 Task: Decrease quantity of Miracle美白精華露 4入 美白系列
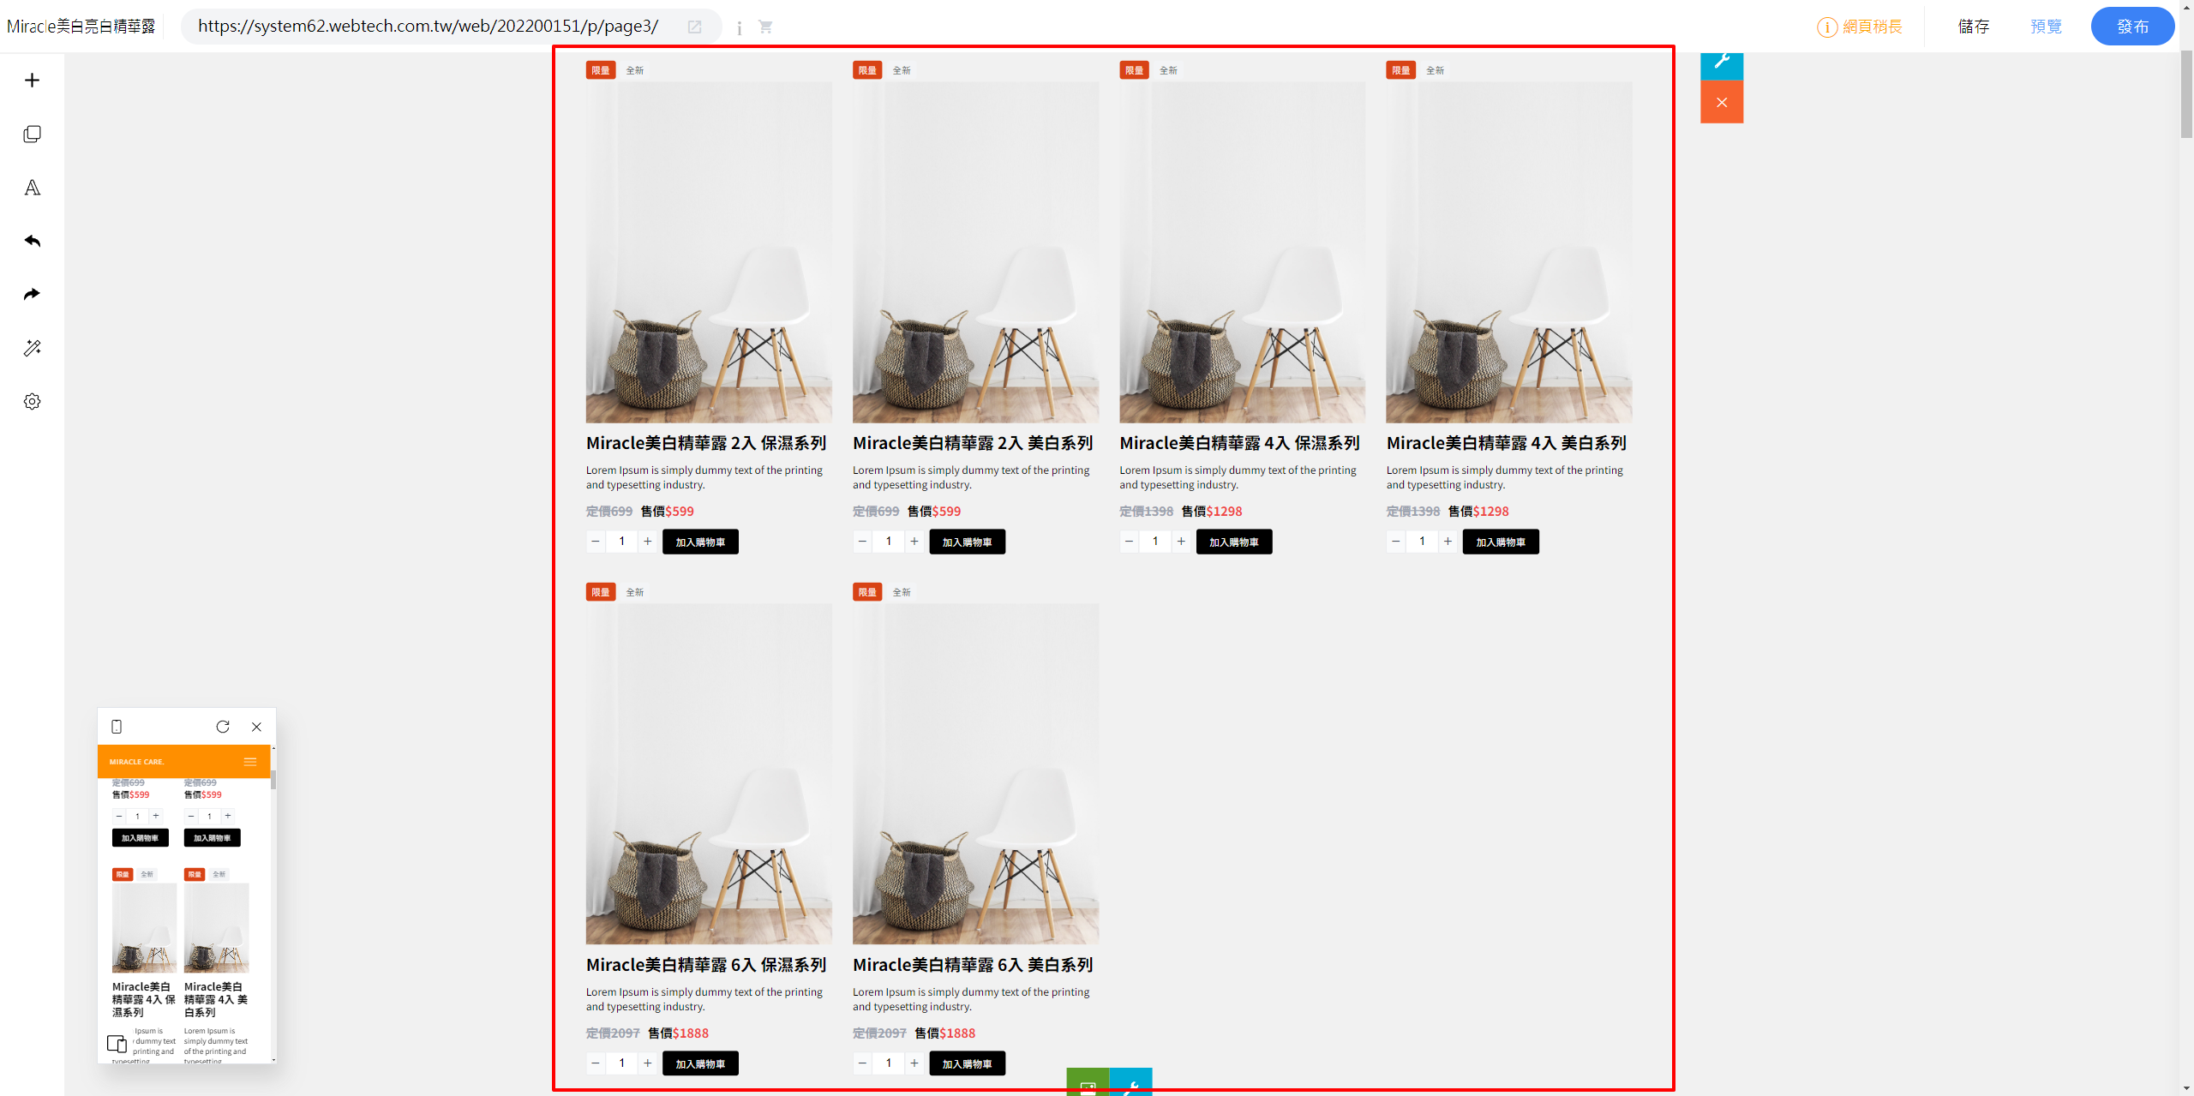(1396, 542)
